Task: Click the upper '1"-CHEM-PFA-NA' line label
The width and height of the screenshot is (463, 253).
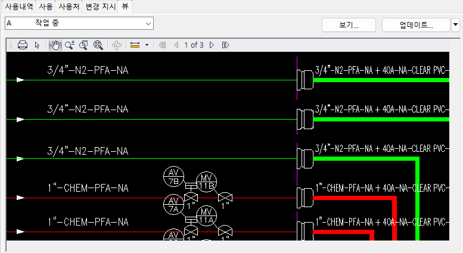Action: click(x=88, y=188)
